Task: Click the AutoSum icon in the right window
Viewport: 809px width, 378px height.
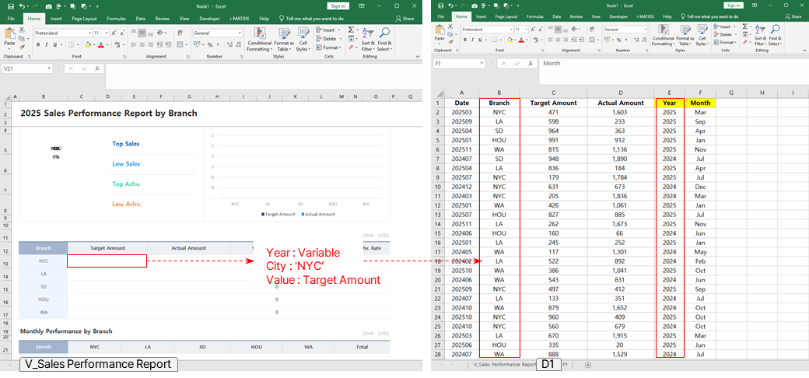Action: (744, 27)
